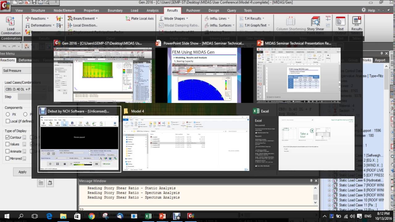Click the T.H Results icon
Image resolution: width=395 pixels, height=222 pixels.
(x=241, y=18)
